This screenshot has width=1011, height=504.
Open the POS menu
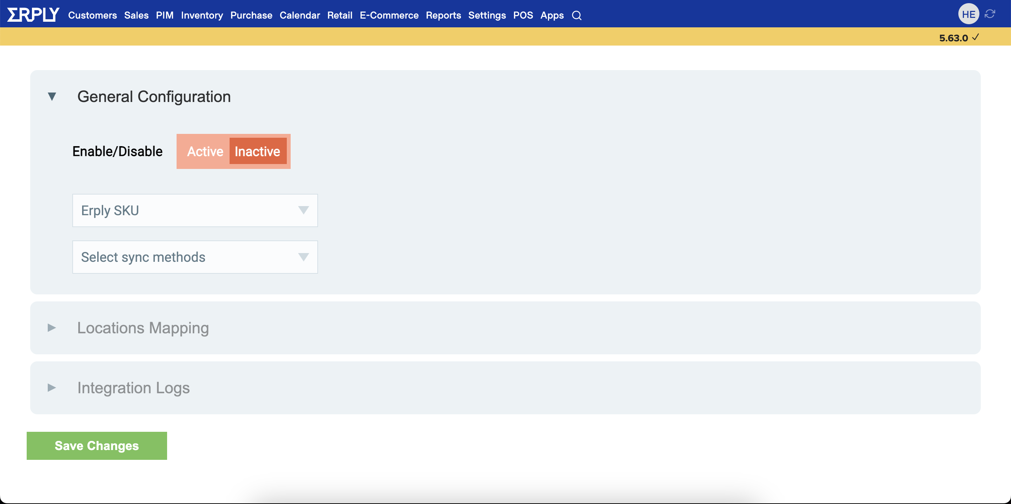pyautogui.click(x=523, y=15)
